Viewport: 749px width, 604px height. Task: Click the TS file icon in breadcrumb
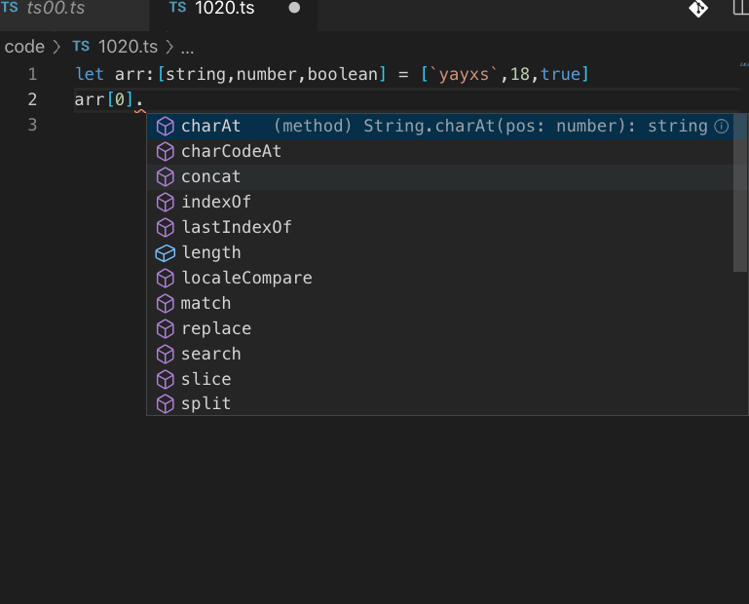click(x=81, y=47)
